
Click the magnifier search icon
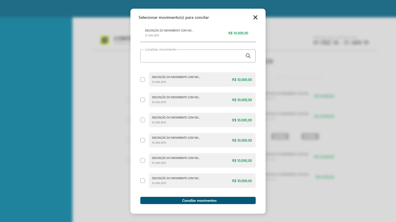point(248,56)
